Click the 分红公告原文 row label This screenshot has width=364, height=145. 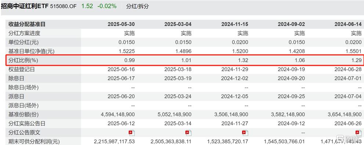click(24, 133)
